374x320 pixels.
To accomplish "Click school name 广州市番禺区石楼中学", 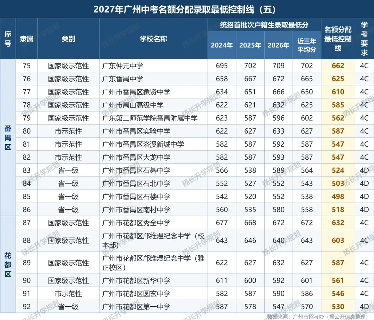I will coord(136,197).
